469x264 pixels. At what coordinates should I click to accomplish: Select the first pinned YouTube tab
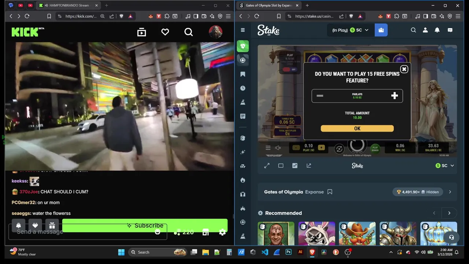click(x=21, y=5)
